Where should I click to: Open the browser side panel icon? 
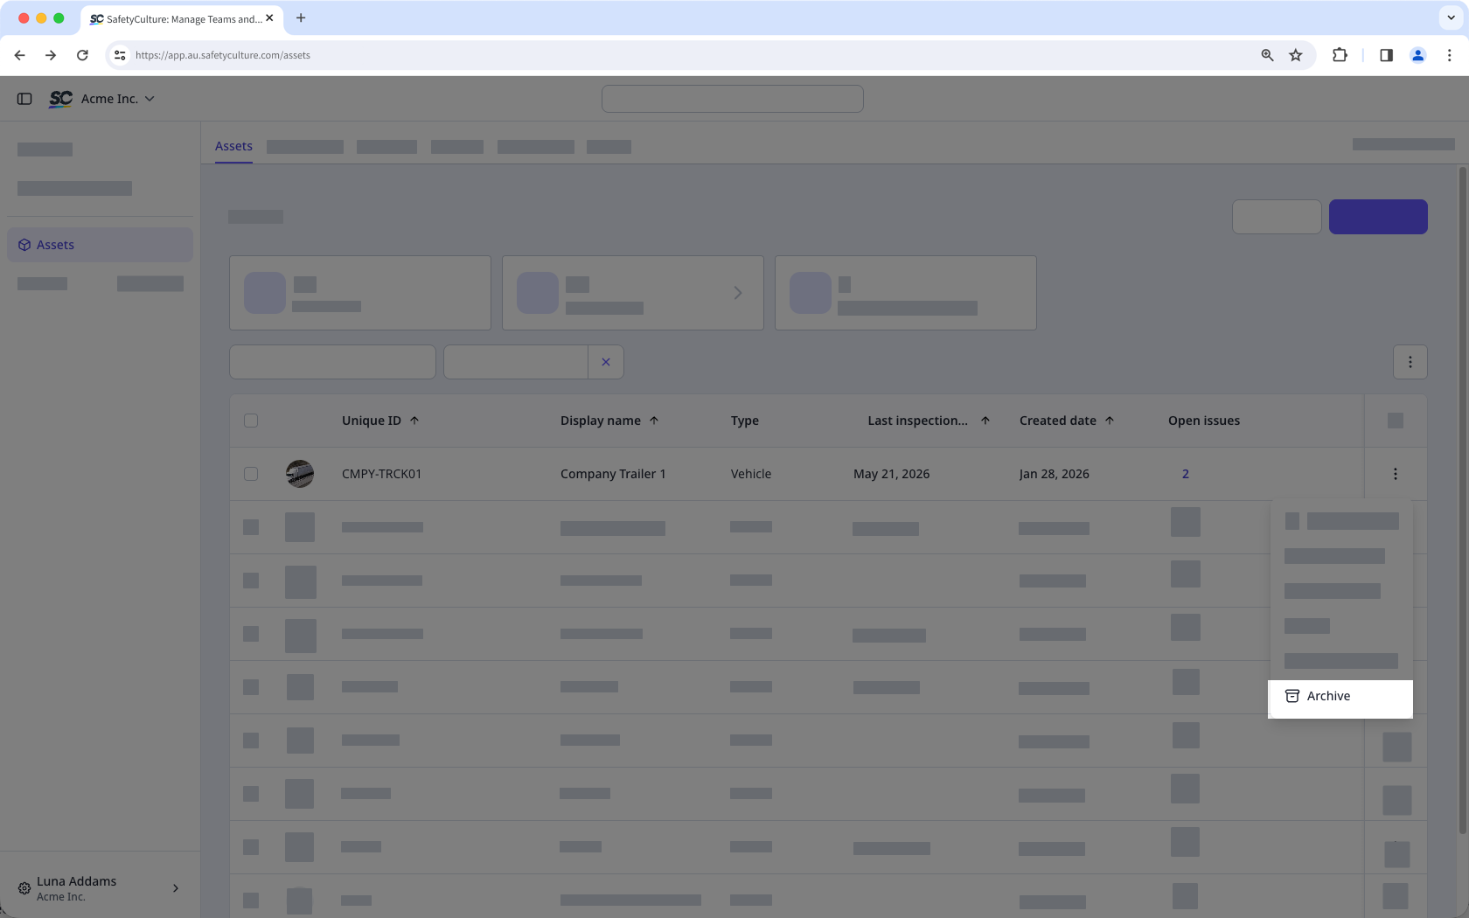coord(1386,55)
